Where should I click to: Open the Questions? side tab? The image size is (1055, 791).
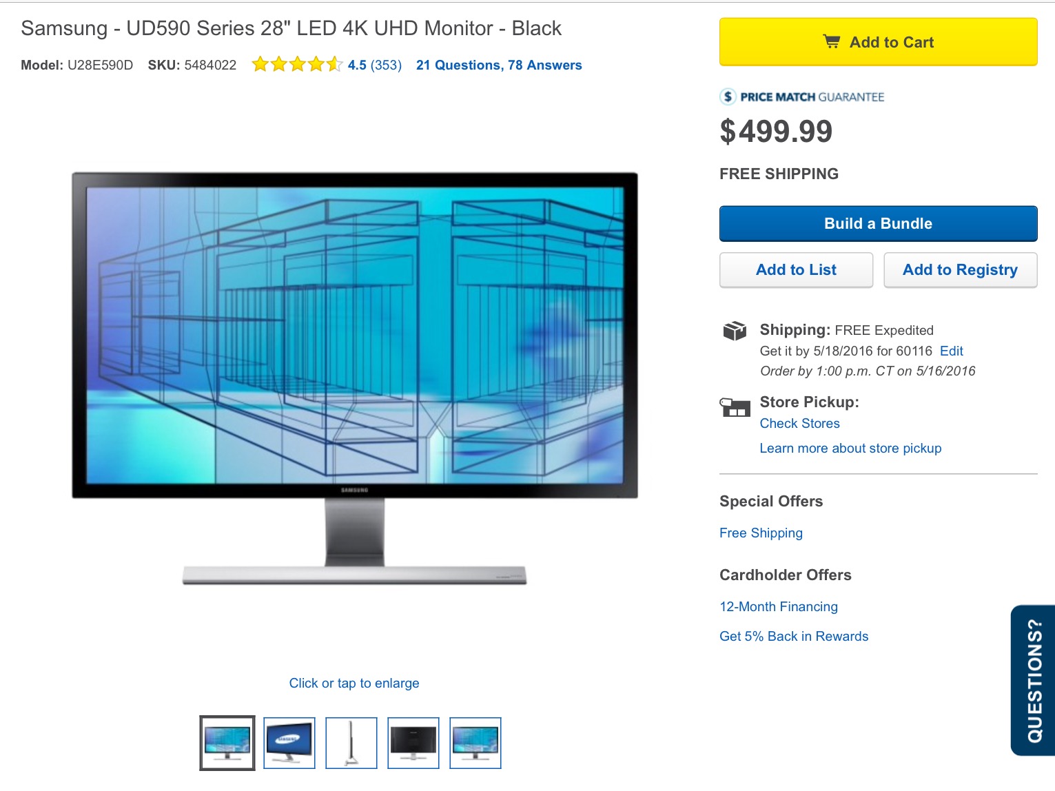(1033, 681)
